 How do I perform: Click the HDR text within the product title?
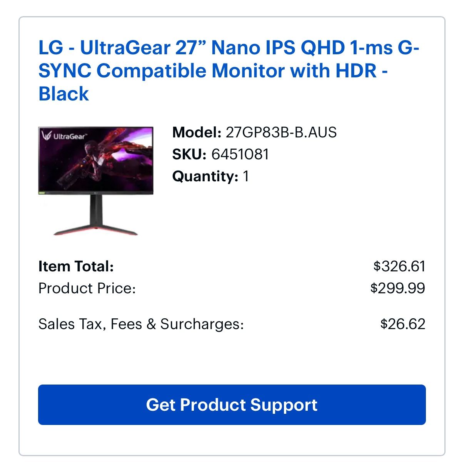356,70
